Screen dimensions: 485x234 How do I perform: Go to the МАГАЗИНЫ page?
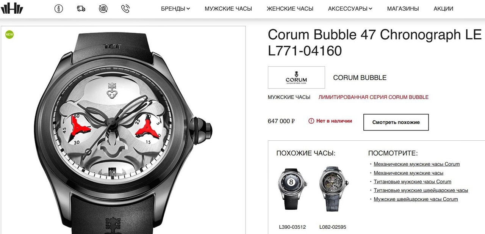(403, 8)
